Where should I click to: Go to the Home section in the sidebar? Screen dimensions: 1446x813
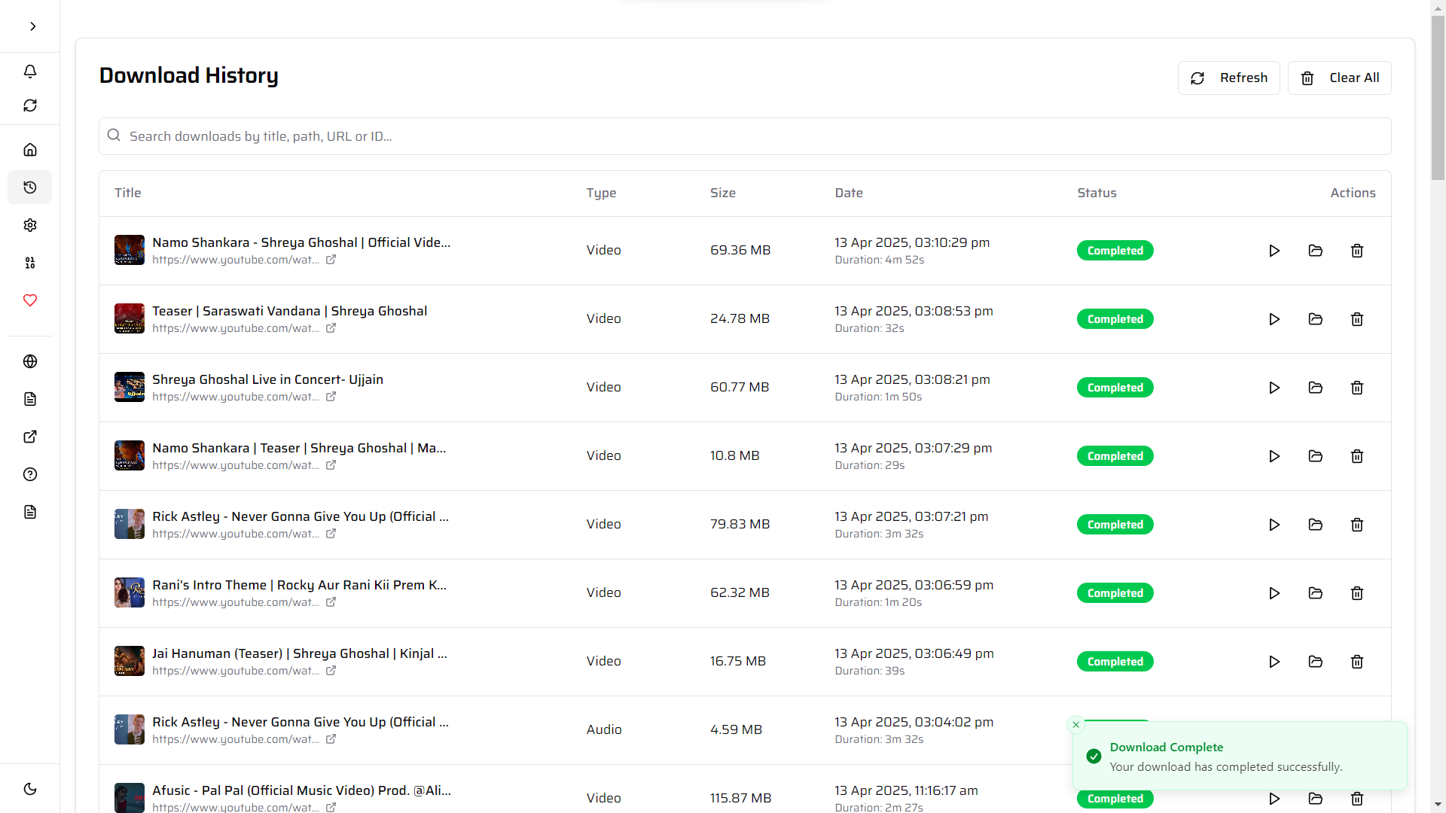point(30,149)
